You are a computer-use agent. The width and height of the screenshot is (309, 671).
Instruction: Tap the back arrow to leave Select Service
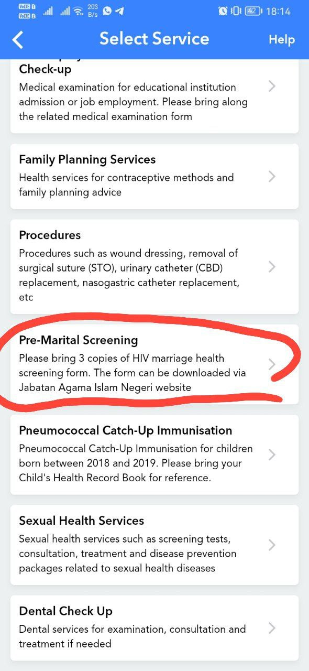pyautogui.click(x=17, y=39)
